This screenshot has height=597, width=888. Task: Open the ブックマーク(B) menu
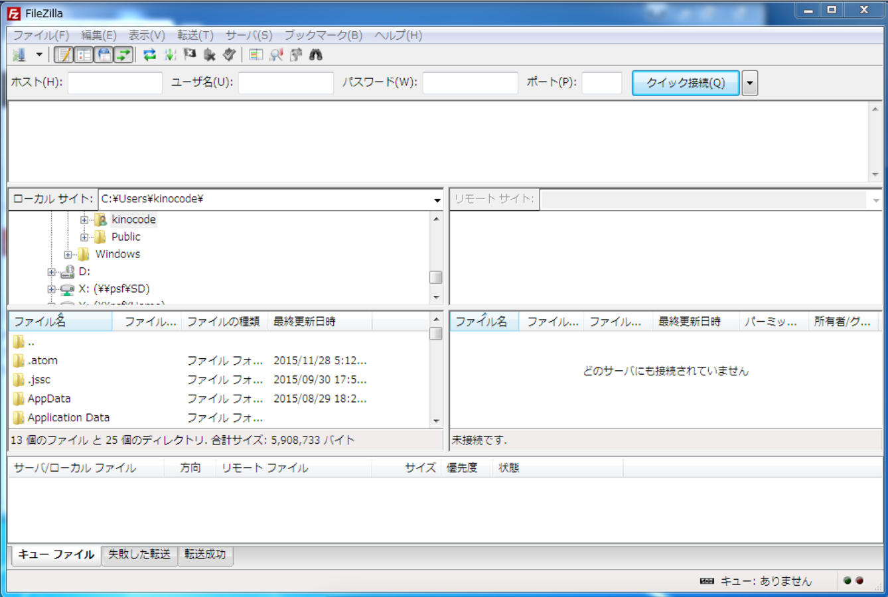tap(323, 35)
